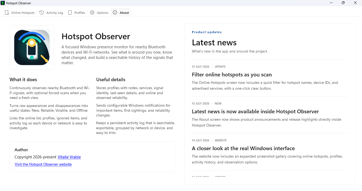Click the large Hotspot Observer logo image

[x=32, y=47]
